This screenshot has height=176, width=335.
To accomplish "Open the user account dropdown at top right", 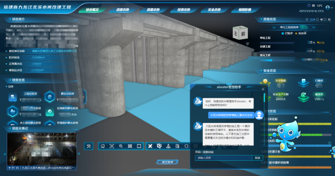I will coord(329,8).
